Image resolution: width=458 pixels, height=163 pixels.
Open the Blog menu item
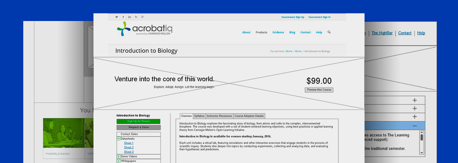[x=292, y=32]
